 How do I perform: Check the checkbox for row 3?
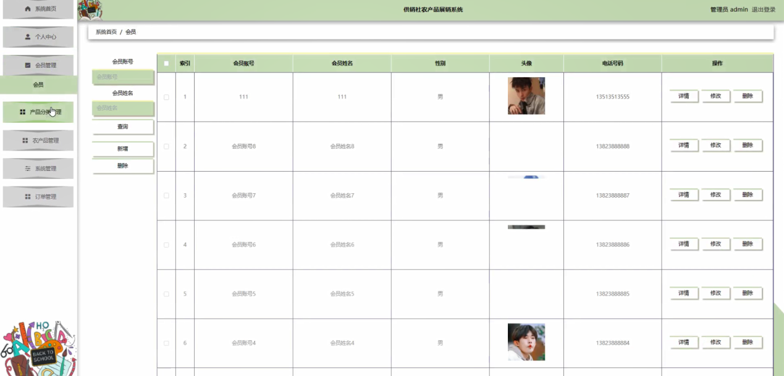coord(166,195)
